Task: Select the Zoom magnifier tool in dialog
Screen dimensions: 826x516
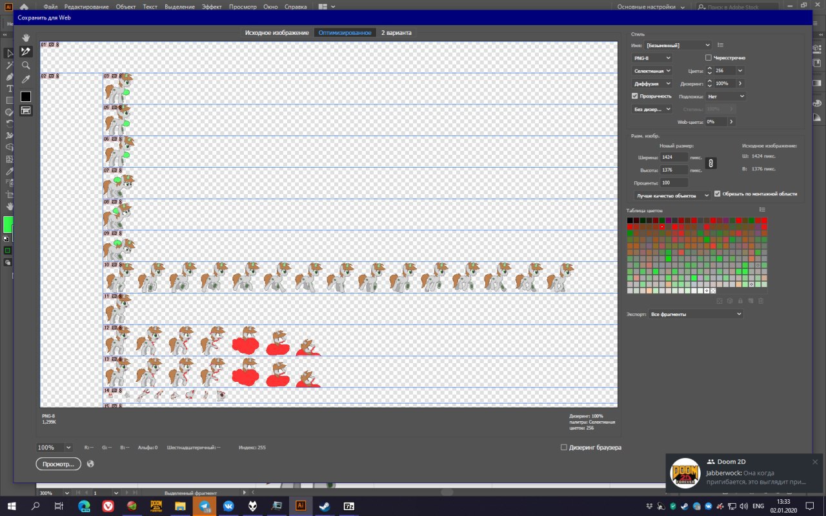Action: click(x=26, y=65)
